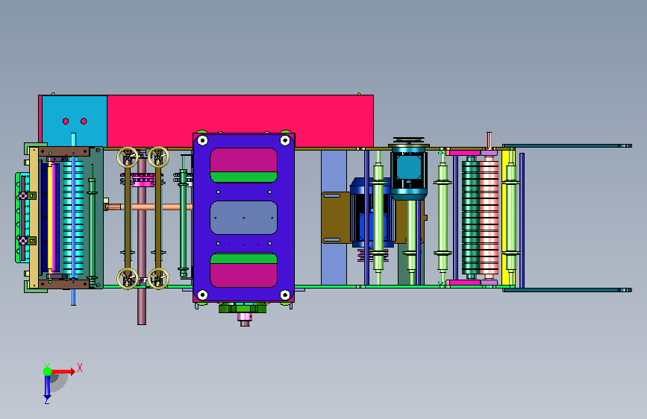This screenshot has width=647, height=419.
Task: Click the red X axis arrow of the triad
Action: coord(63,371)
